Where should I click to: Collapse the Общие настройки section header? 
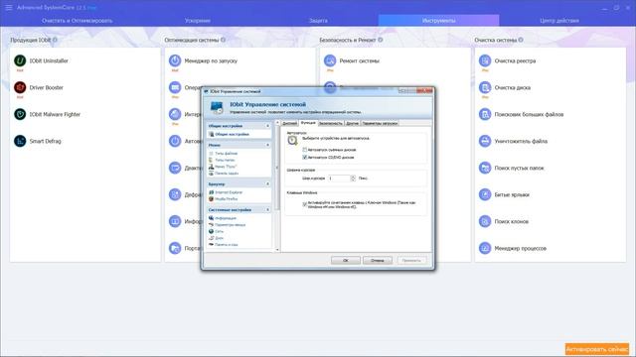267,126
